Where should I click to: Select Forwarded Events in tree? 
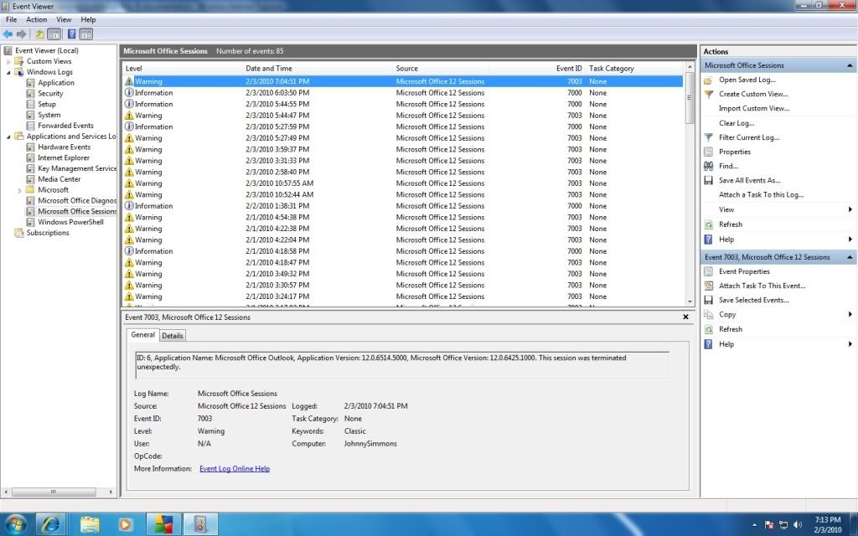[x=65, y=126]
